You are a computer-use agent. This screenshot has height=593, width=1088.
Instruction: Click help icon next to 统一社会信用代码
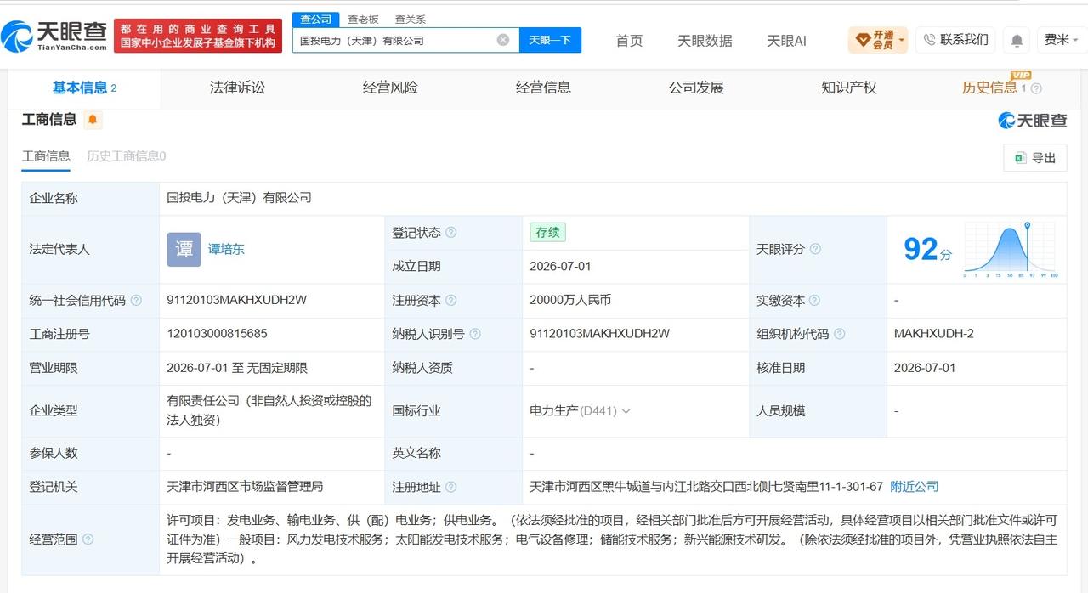(x=136, y=300)
